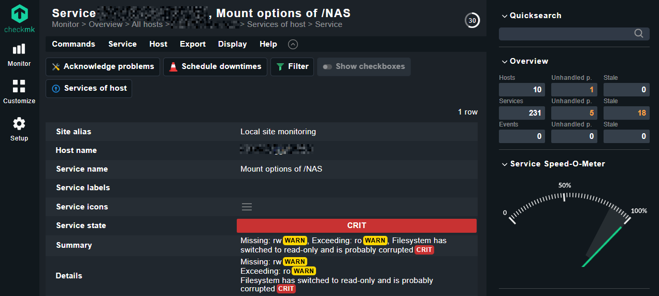This screenshot has height=296, width=659.
Task: Open the Monitor sidebar icon
Action: 19,49
